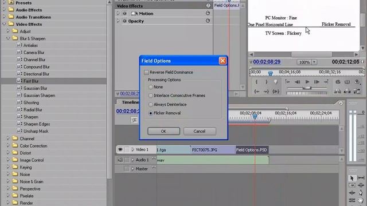367x206 pixels.
Task: Select the Gaussian Blur effect
Action: (36, 88)
